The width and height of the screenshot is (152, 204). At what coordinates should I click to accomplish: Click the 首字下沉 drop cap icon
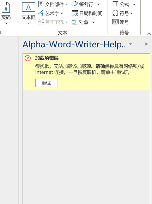[41, 22]
